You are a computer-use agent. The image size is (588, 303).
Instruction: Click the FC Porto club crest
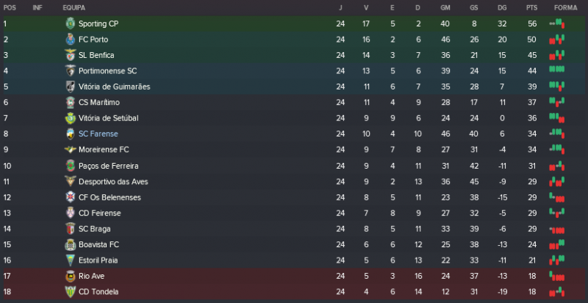tap(71, 40)
